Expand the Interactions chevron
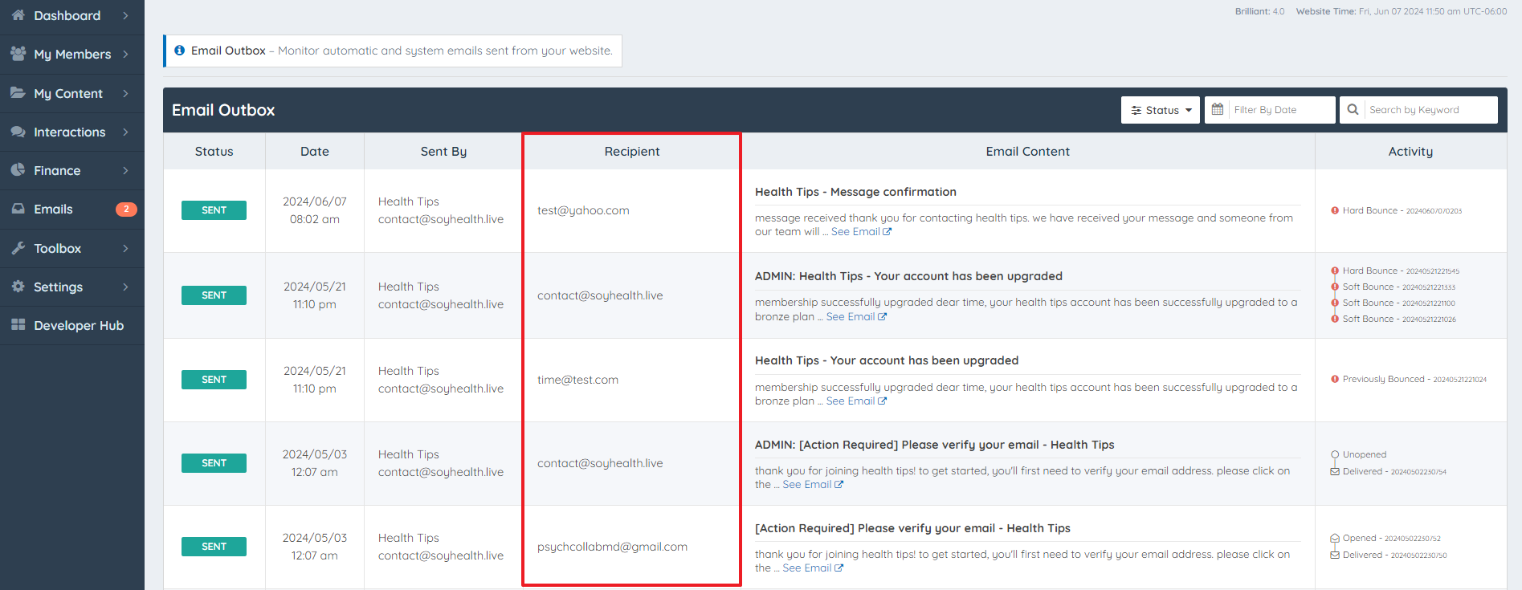This screenshot has width=1522, height=590. 125,132
